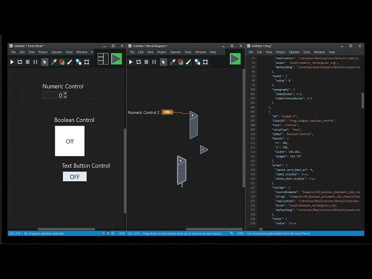Image resolution: width=372 pixels, height=279 pixels.
Task: Click grid icon in Front Panel status bar
Action: [108, 234]
